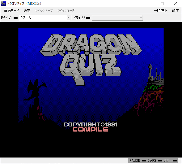Click the Dragon Quiz app icon in title bar
This screenshot has width=182, height=164.
(x=3, y=4)
